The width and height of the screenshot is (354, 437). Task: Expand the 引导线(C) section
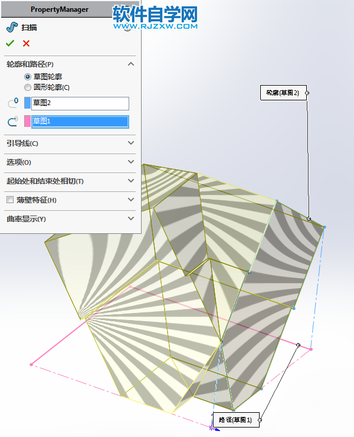(131, 143)
